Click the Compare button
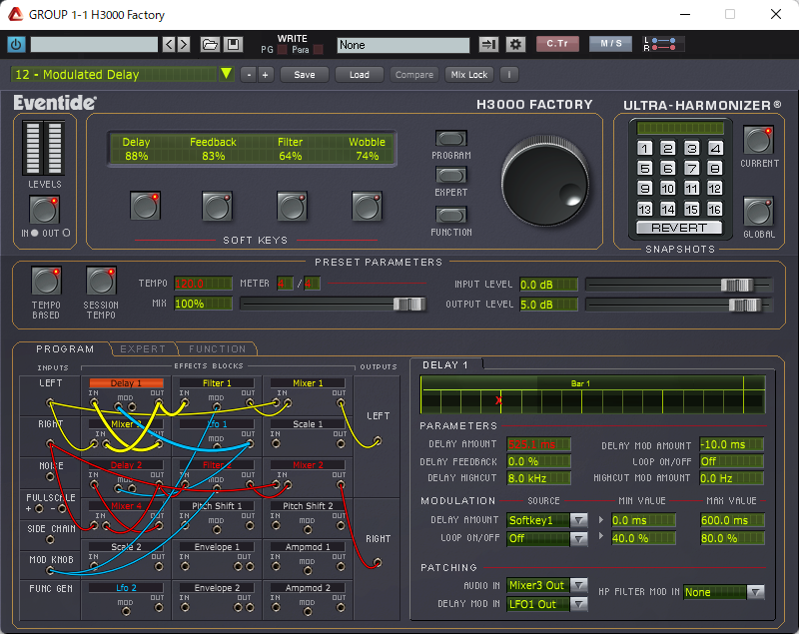799x634 pixels. click(414, 75)
